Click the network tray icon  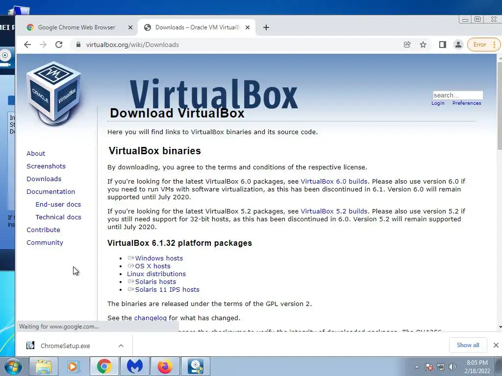tap(441, 367)
